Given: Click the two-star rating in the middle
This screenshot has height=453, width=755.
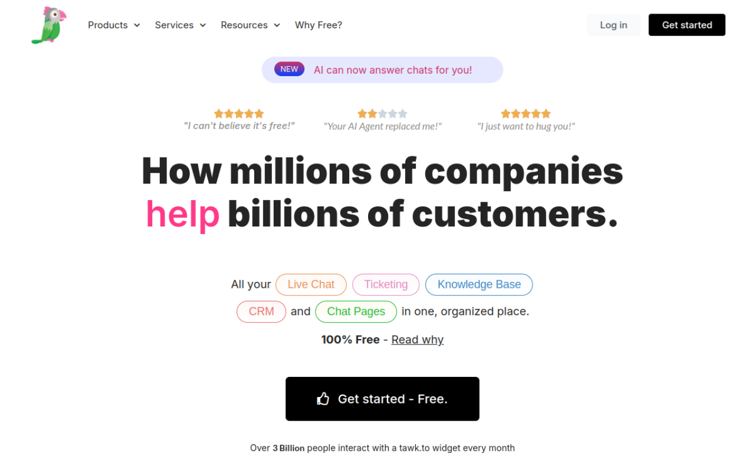Looking at the screenshot, I should pos(382,114).
